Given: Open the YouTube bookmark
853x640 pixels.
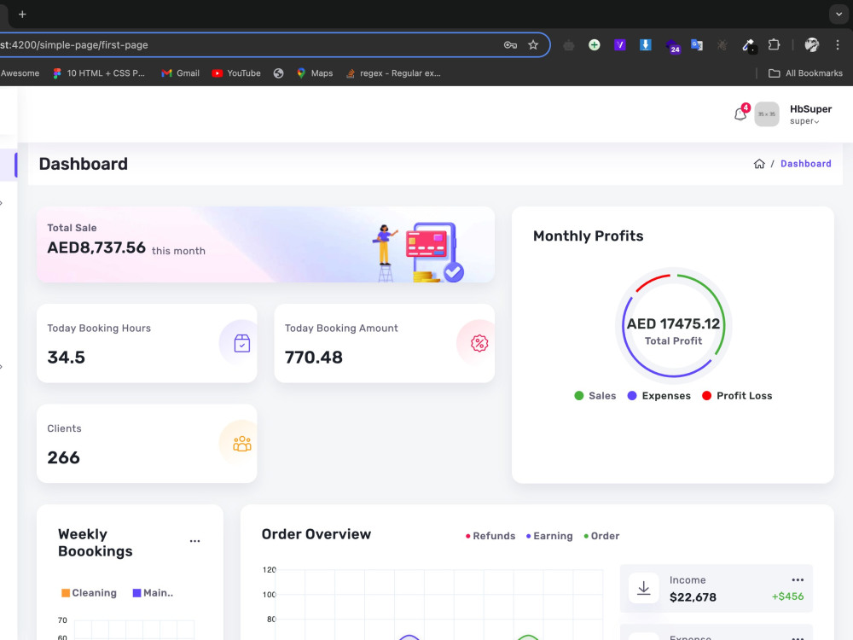Looking at the screenshot, I should [x=236, y=73].
